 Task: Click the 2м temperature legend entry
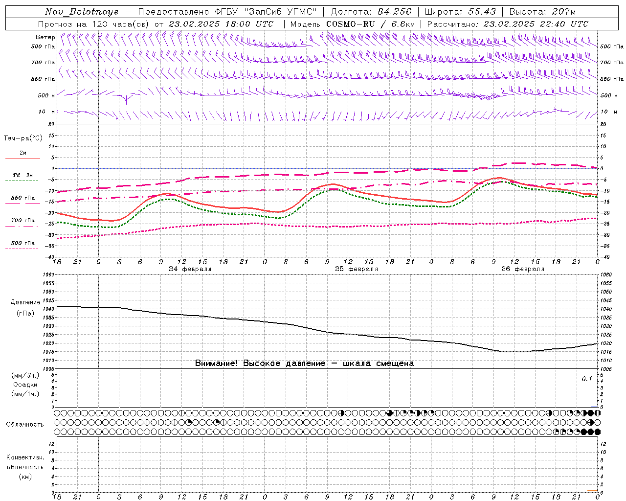click(x=23, y=153)
